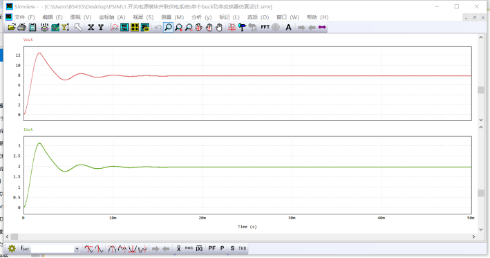The width and height of the screenshot is (490, 258).
Task: Click the clipboard copy icon
Action: click(32, 28)
